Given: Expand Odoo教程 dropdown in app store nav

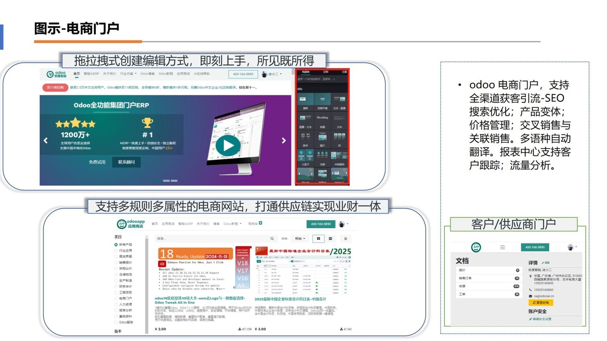Looking at the screenshot, I should point(233,224).
